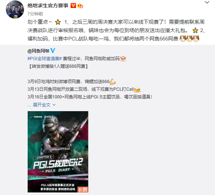The width and height of the screenshot is (215, 195).
Task: Click the second star emoji before item 2
Action: pyautogui.click(x=195, y=31)
